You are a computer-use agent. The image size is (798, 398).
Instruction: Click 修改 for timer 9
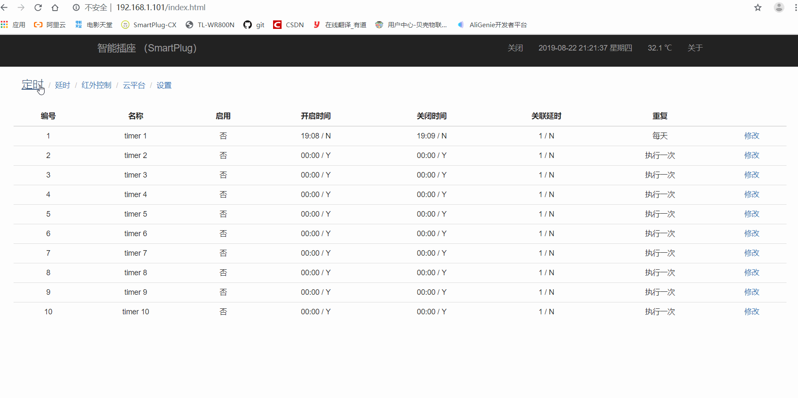tap(752, 292)
